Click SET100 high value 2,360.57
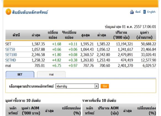Image resolution: width=161 pixels, height=116 pixels. (x=87, y=55)
